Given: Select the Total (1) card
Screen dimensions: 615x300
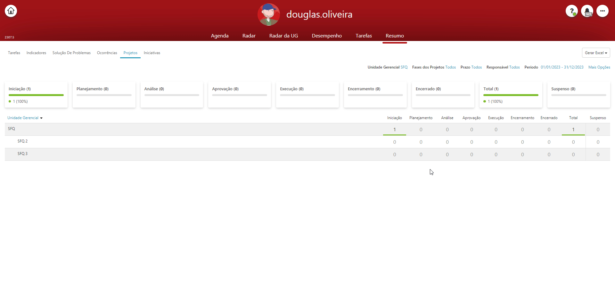Looking at the screenshot, I should pos(511,95).
